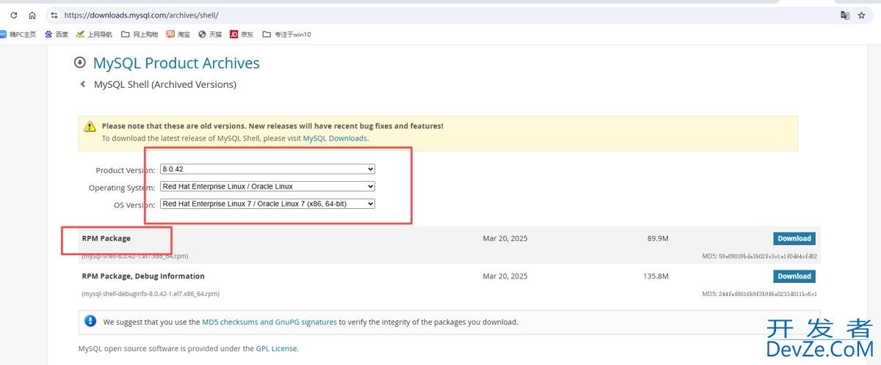The height and width of the screenshot is (365, 881).
Task: Open the 京东 bookmark
Action: [x=242, y=34]
